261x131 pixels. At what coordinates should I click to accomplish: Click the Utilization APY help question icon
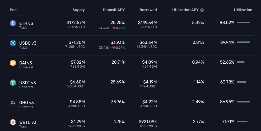click(x=202, y=10)
